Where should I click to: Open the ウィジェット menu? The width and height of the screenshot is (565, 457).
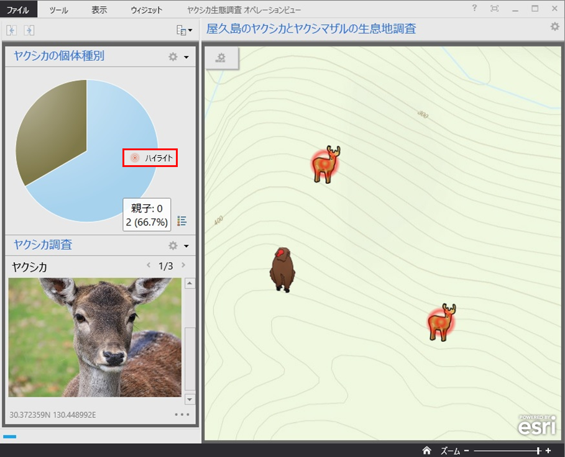147,10
